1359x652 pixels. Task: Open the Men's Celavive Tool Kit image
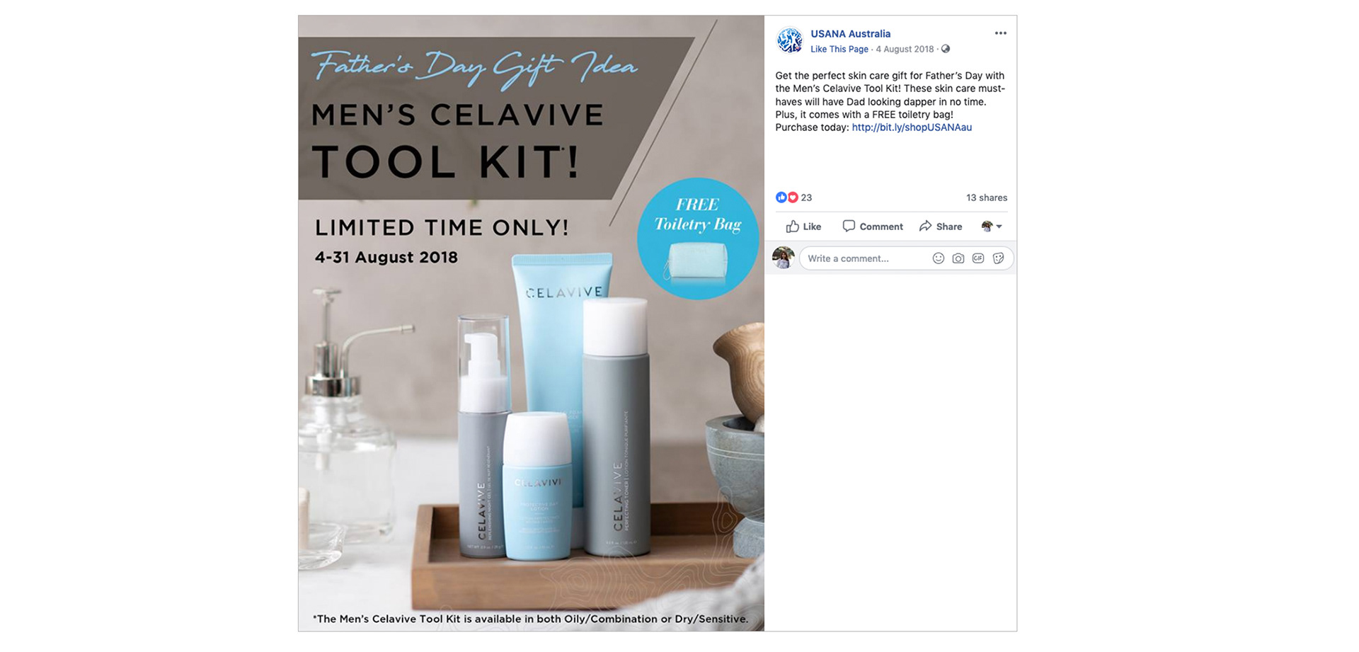[531, 324]
